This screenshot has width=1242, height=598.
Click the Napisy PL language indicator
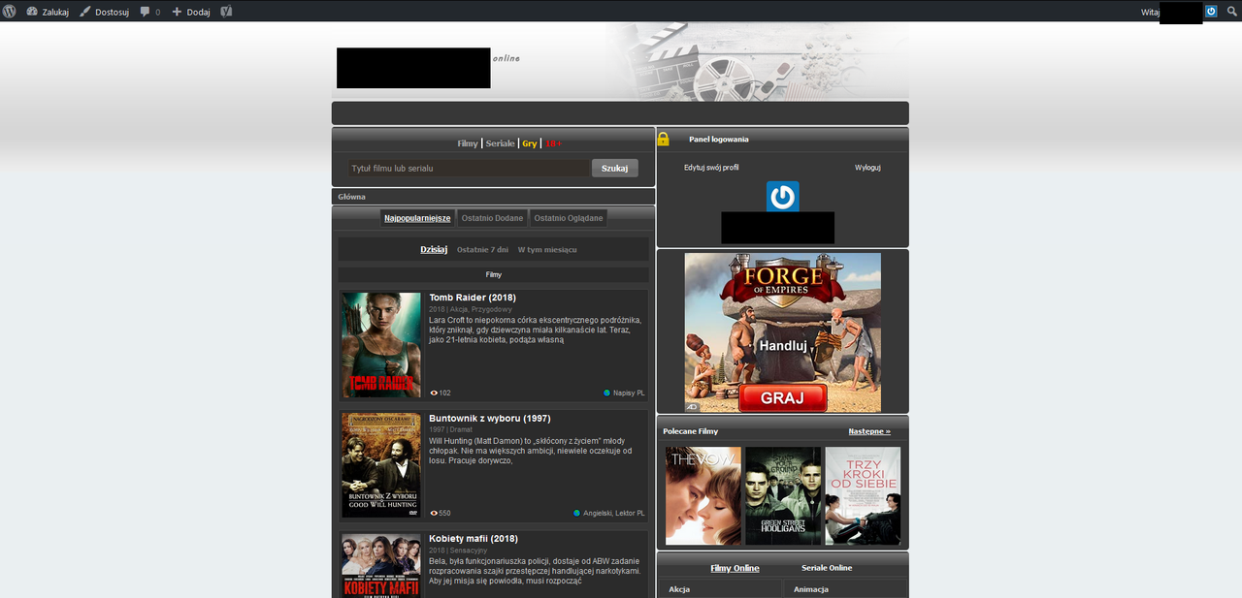(624, 393)
